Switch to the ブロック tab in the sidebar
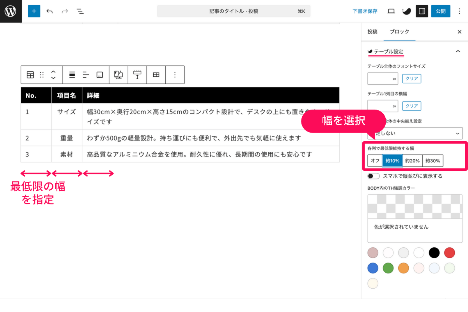This screenshot has height=312, width=468. coord(399,32)
